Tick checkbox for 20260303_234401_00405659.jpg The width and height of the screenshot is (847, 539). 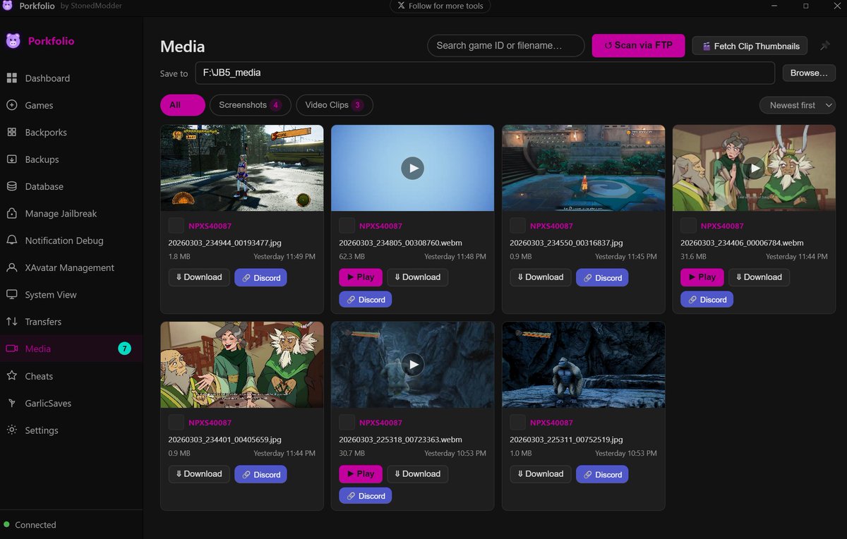(176, 423)
